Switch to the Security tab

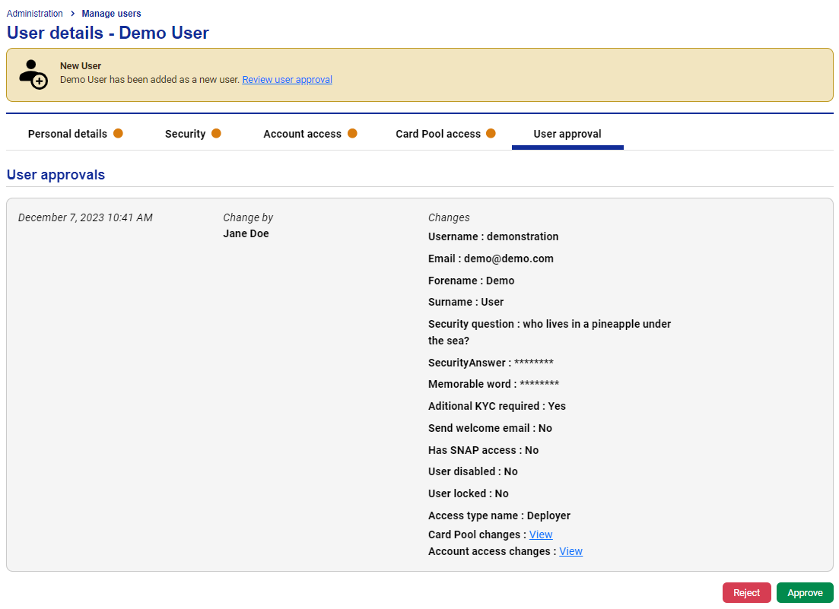pos(185,134)
